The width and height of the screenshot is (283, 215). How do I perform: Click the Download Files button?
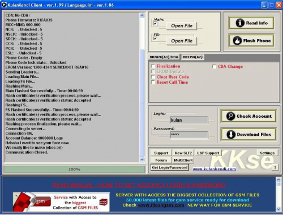(x=249, y=134)
